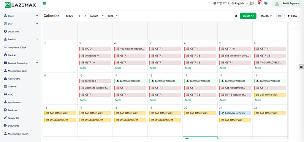This screenshot has height=142, width=304.
Task: Click the Today button
Action: (69, 16)
